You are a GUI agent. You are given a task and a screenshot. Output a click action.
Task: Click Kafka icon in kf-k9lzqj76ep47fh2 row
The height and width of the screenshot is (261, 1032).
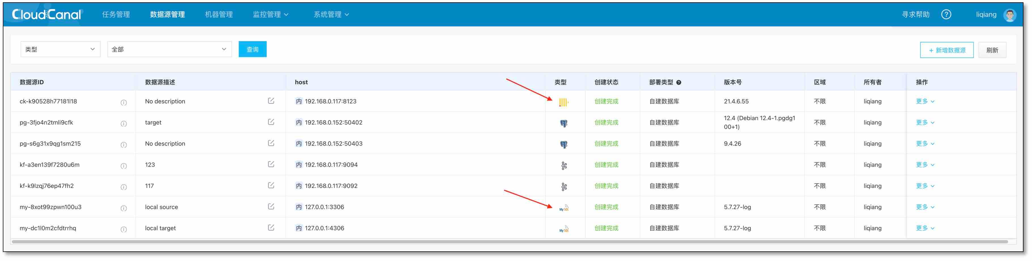[564, 187]
